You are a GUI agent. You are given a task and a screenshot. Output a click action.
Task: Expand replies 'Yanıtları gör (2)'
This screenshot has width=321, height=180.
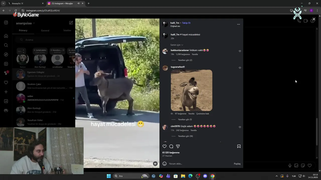coord(185,60)
